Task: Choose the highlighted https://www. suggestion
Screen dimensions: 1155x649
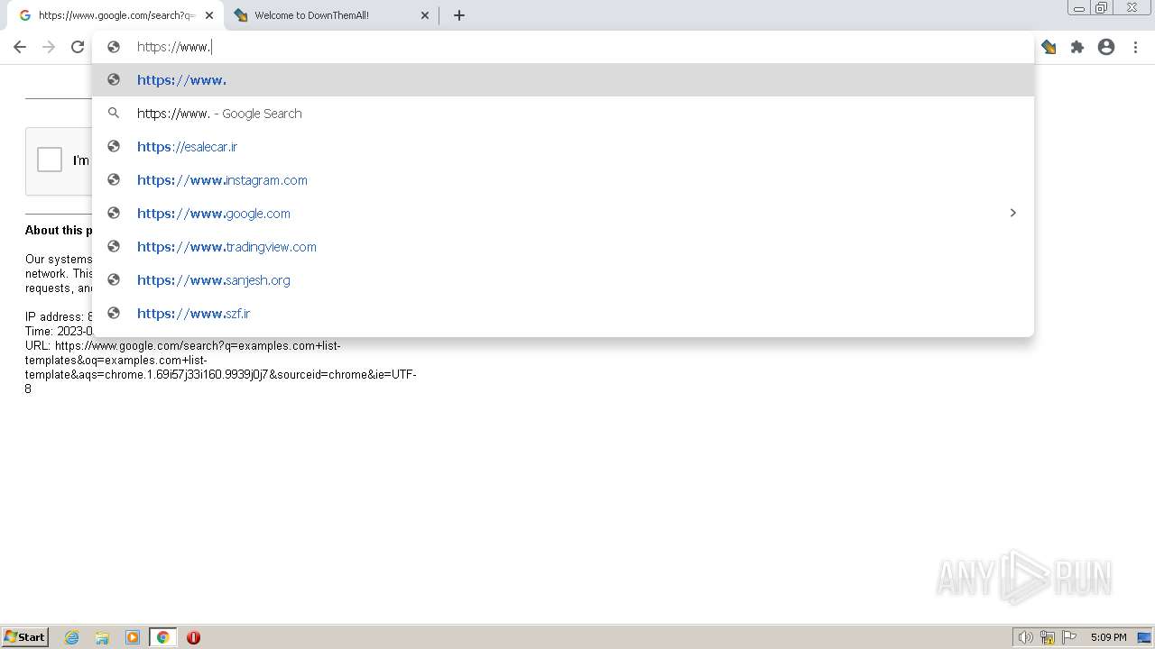Action: [563, 79]
